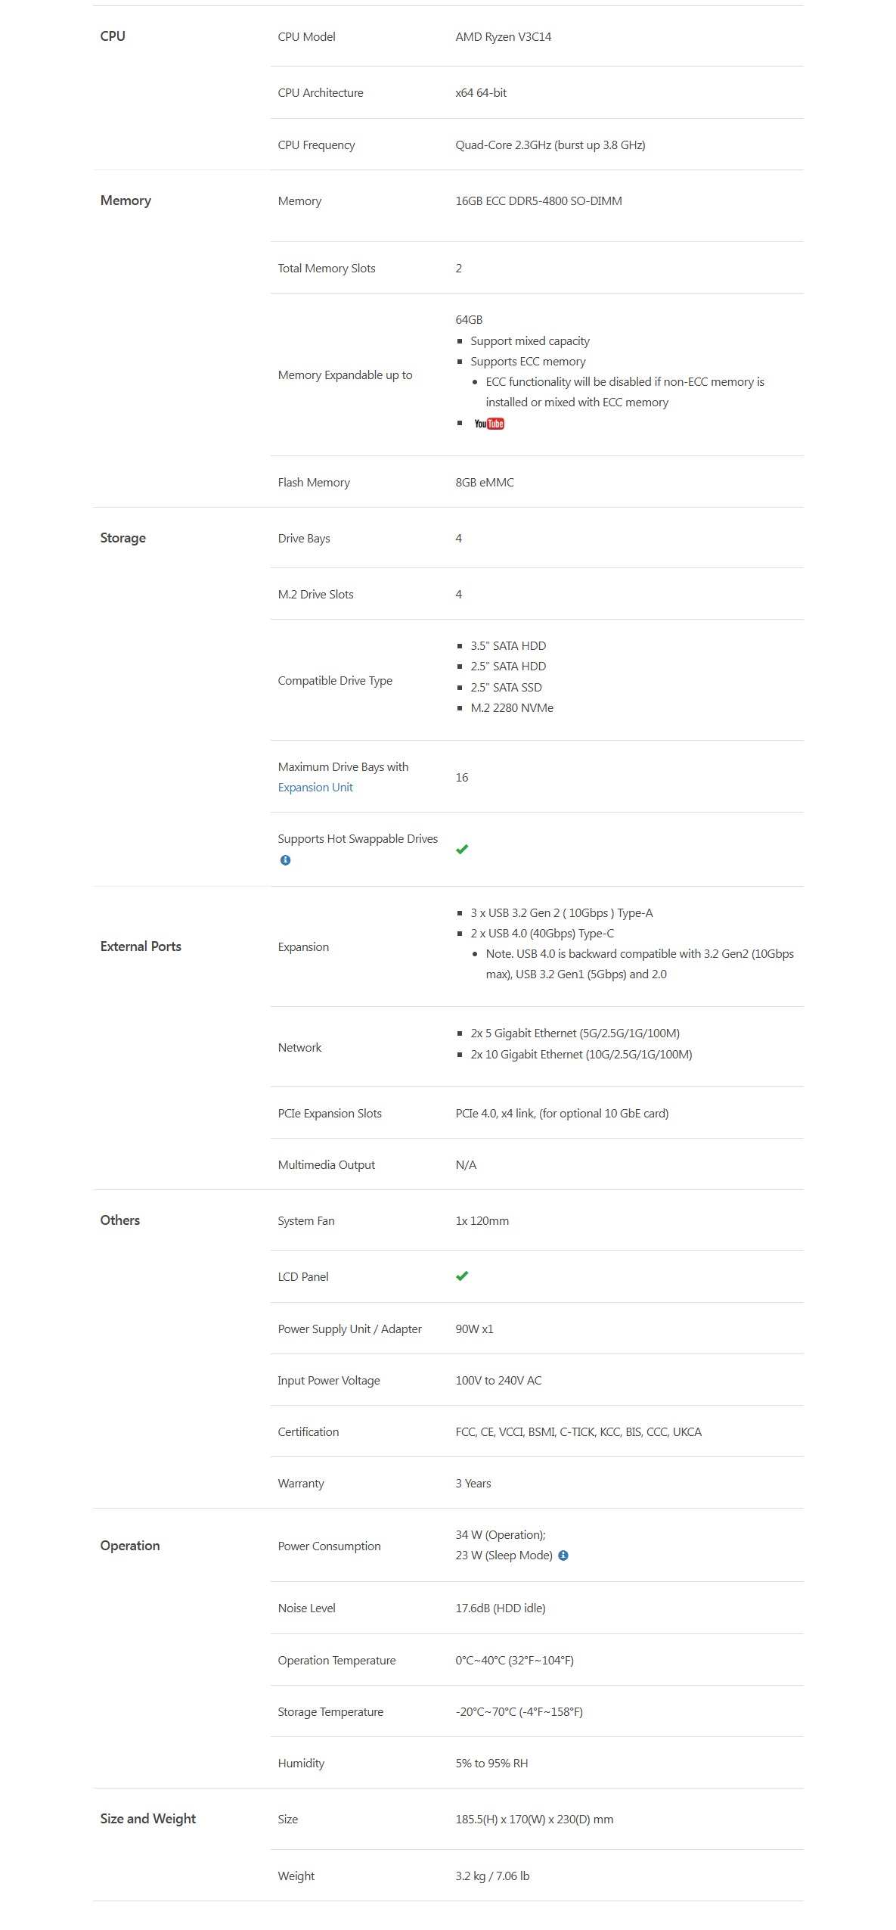
Task: Select the External Ports section heading
Action: click(141, 946)
